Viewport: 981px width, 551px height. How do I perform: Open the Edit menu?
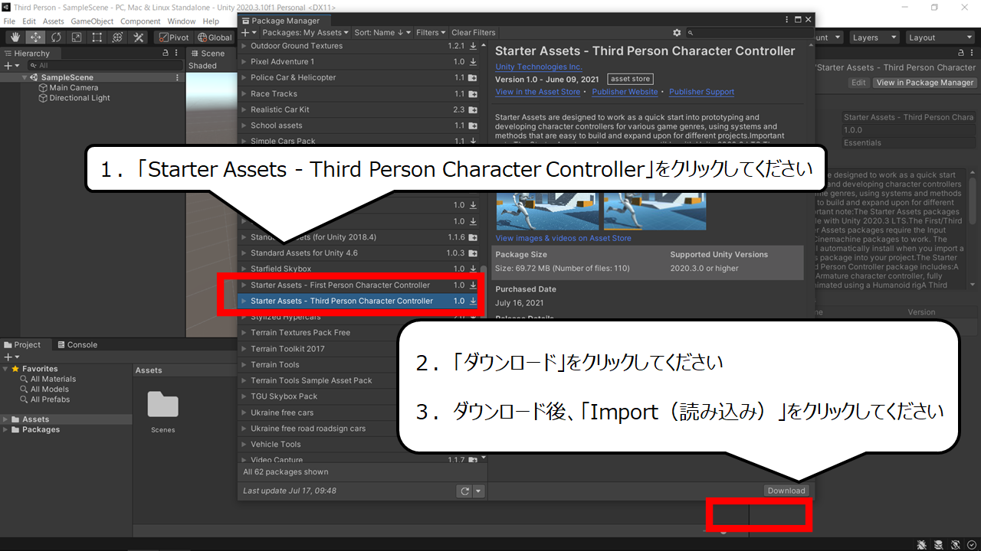[29, 21]
